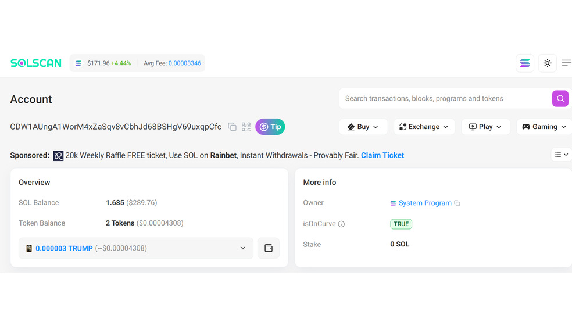Click the Stake value 0 SOL
This screenshot has width=572, height=322.
tap(400, 244)
